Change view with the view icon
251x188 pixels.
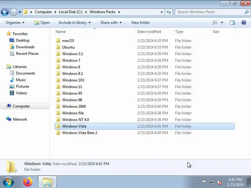(215, 23)
